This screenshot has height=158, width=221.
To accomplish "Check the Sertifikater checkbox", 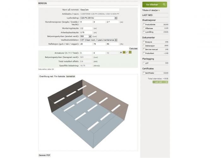I will [144, 73].
